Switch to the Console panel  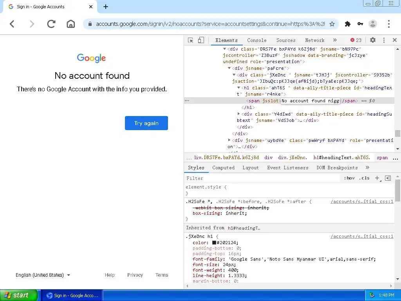(x=257, y=40)
